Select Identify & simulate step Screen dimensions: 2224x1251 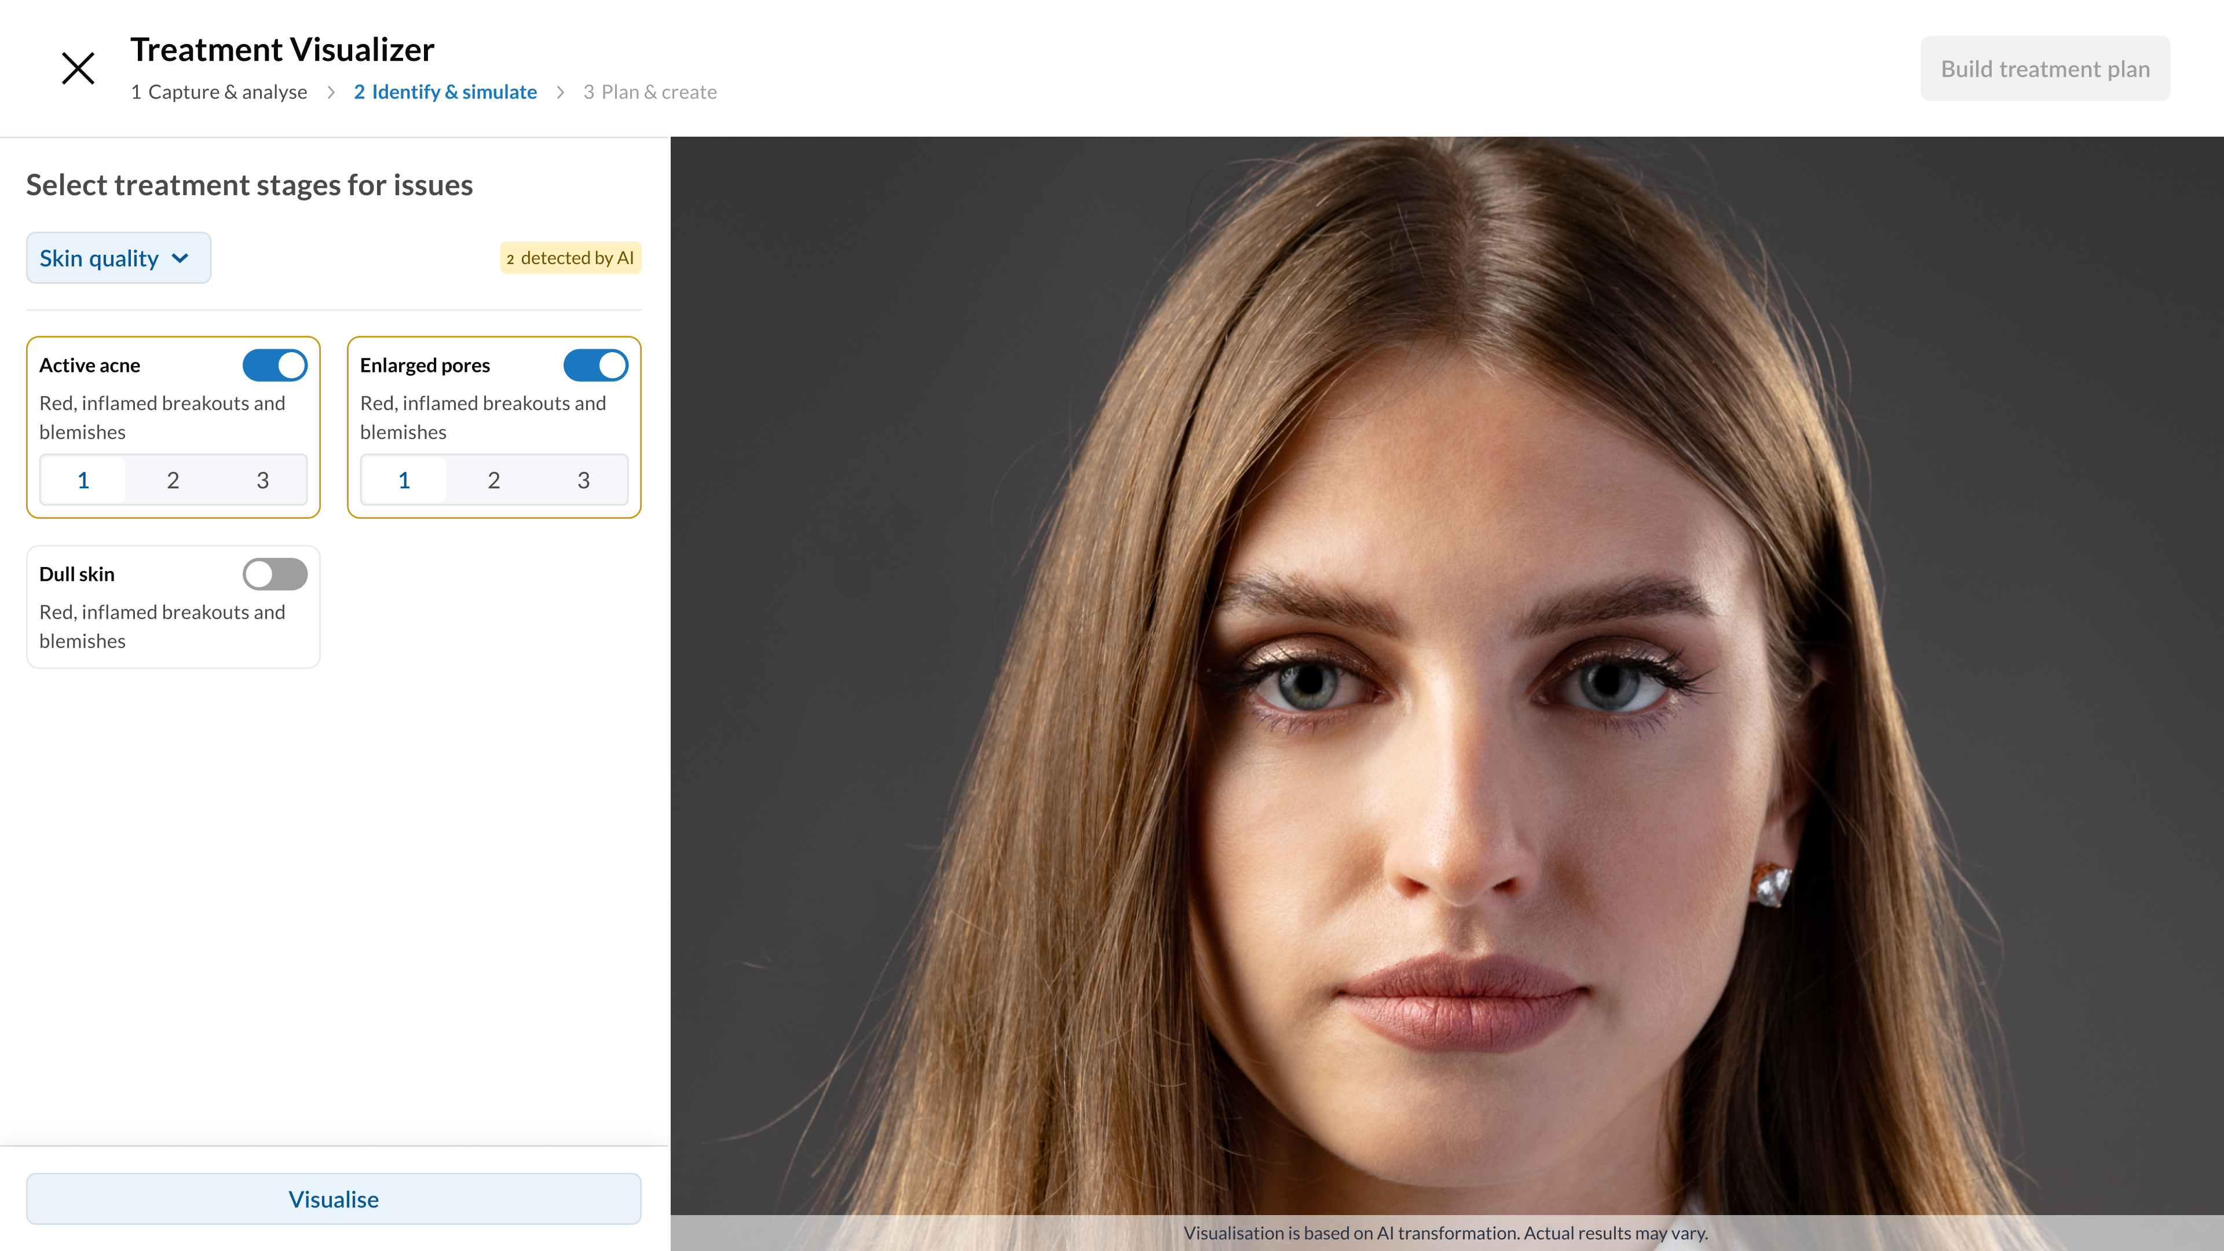point(445,93)
